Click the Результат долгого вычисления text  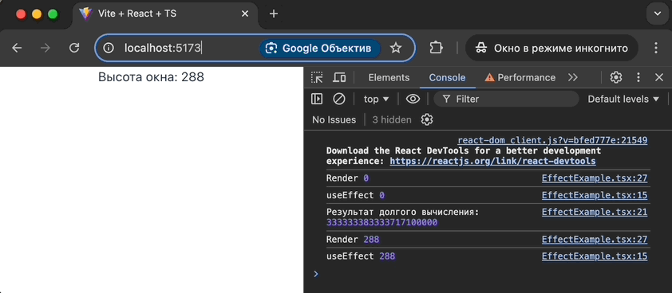[x=402, y=212]
